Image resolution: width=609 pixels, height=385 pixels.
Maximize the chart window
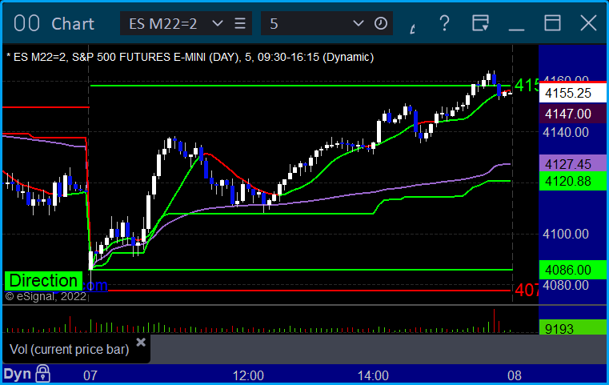pos(552,23)
